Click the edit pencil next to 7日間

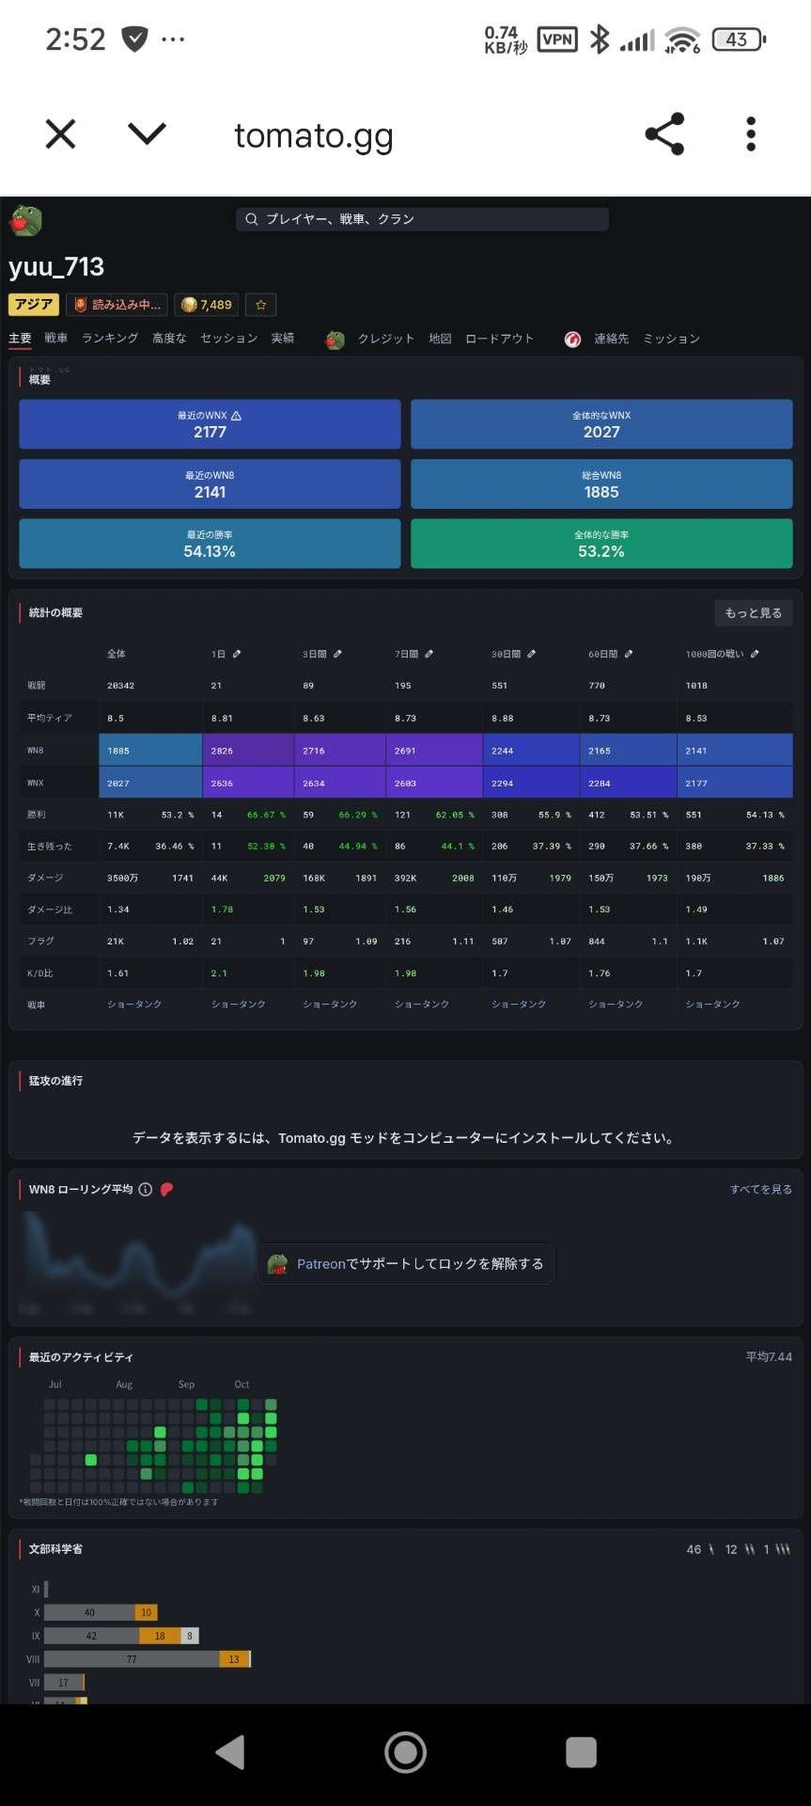tap(429, 654)
